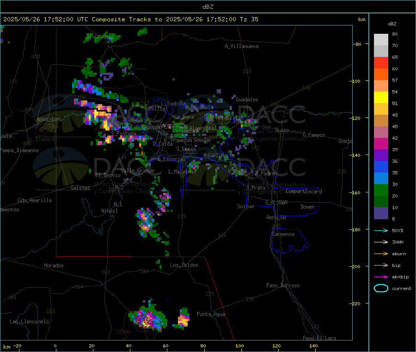The width and height of the screenshot is (416, 352).
Task: Pick the magenta 39–42 dBZ swatch
Action: pyautogui.click(x=381, y=143)
